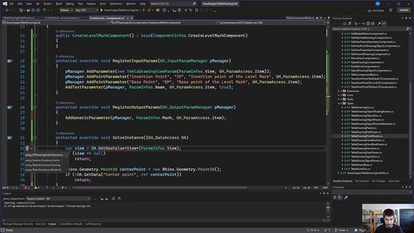Click the Undo toolbar icon

[x=45, y=10]
